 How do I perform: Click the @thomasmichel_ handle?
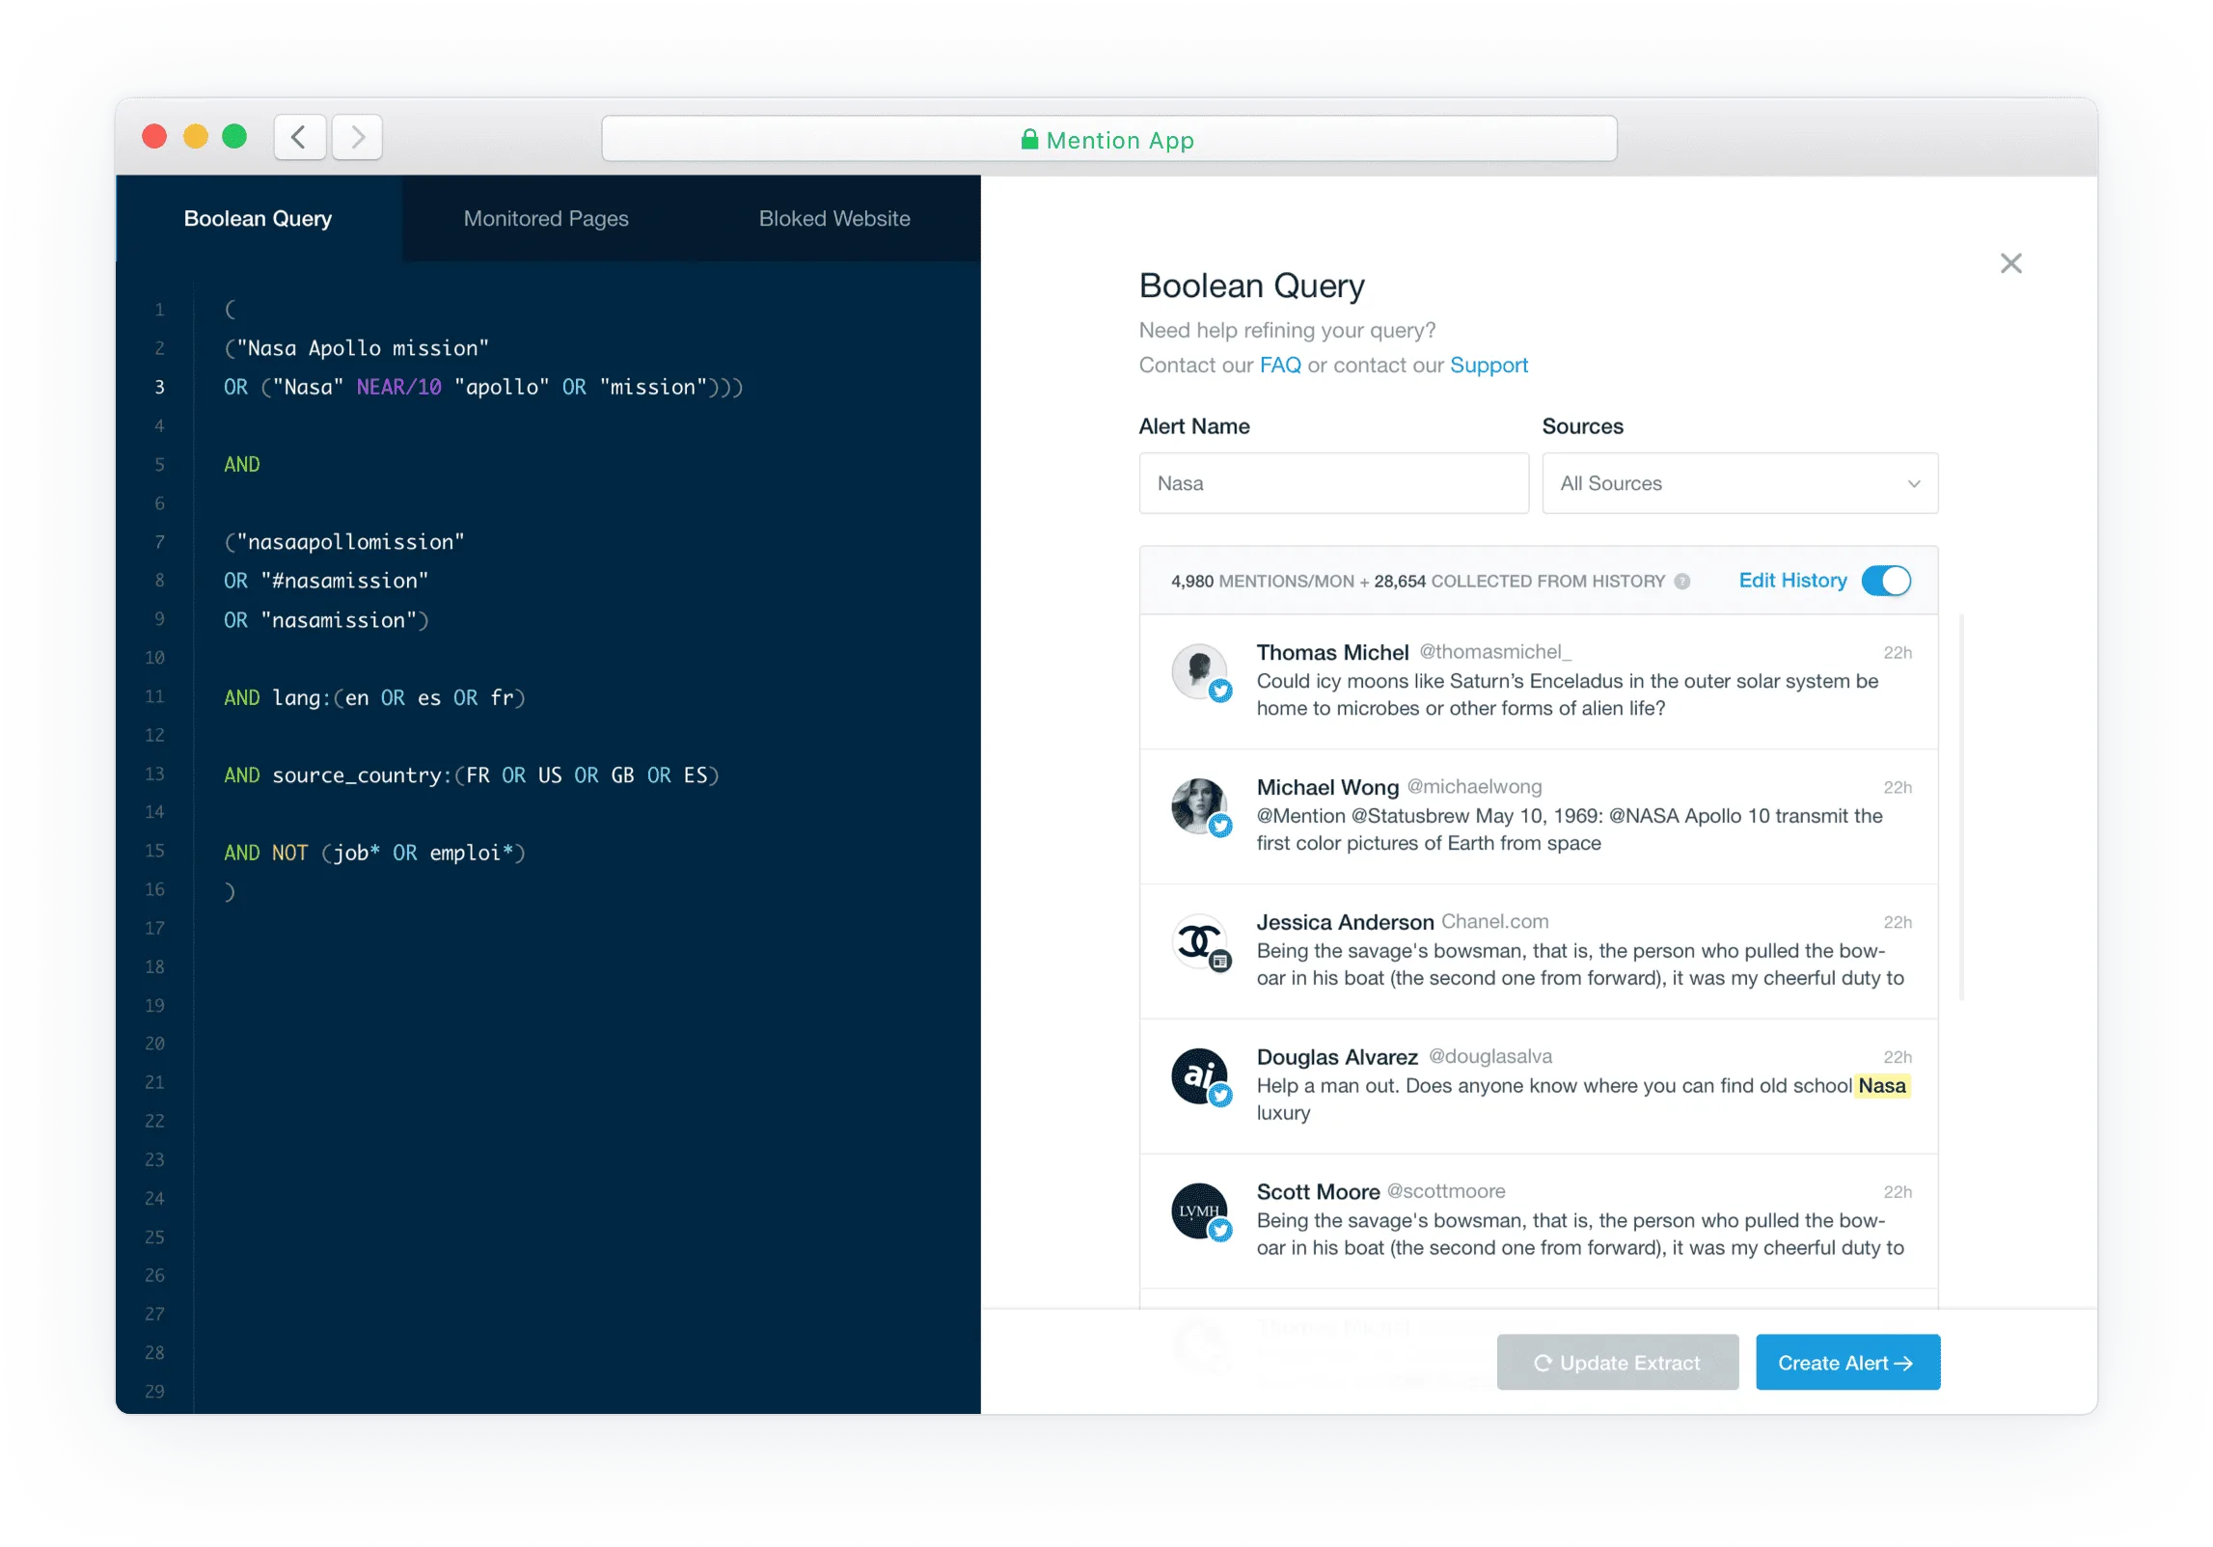pos(1494,652)
